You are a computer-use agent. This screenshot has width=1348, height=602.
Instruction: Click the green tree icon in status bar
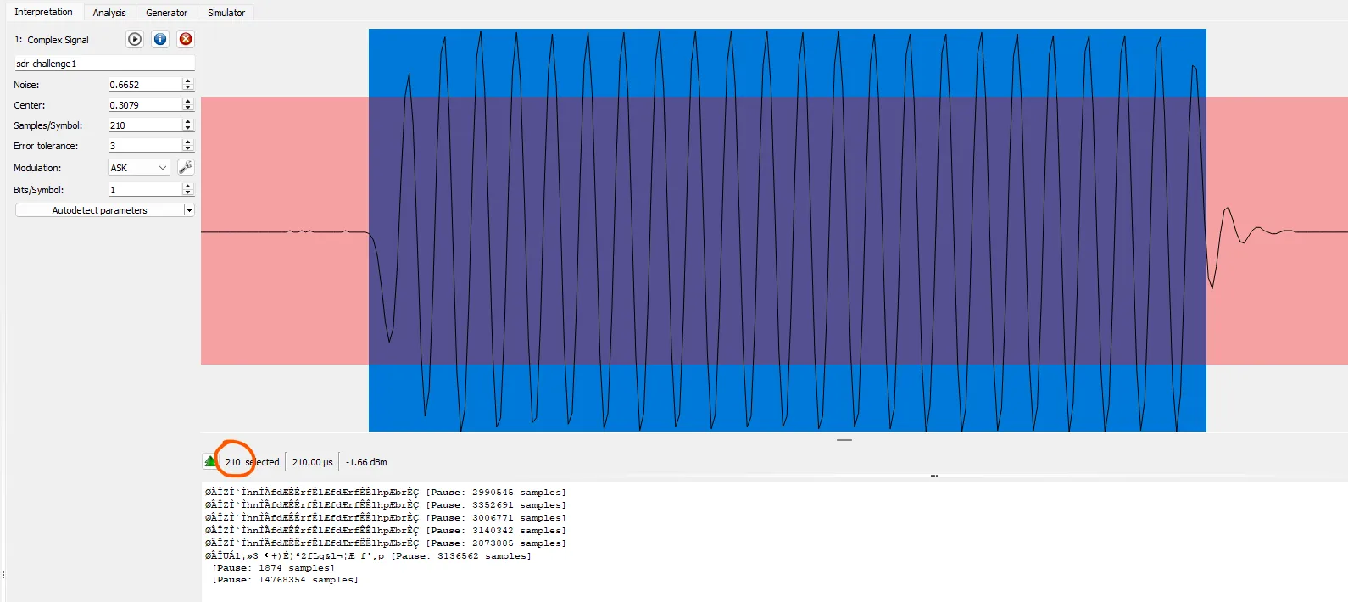[x=210, y=461]
